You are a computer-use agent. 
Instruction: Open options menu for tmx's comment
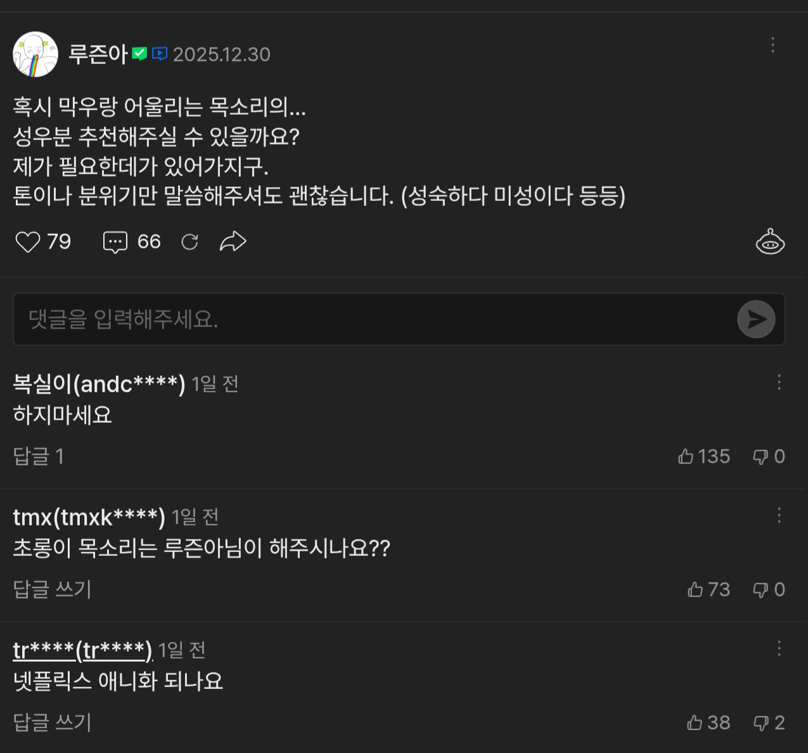pos(779,515)
